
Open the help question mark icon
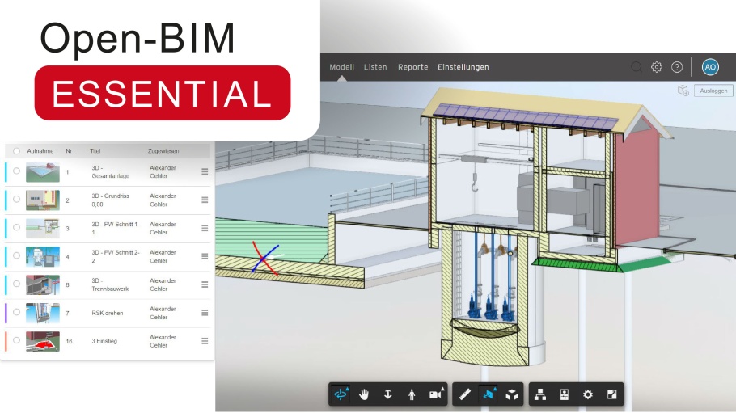tap(677, 67)
